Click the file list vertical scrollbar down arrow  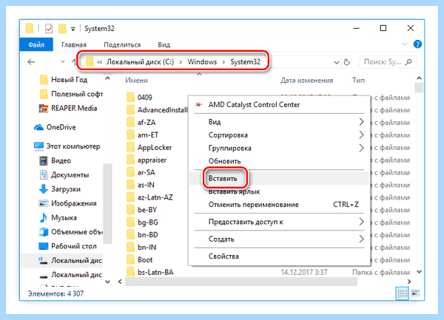419,272
